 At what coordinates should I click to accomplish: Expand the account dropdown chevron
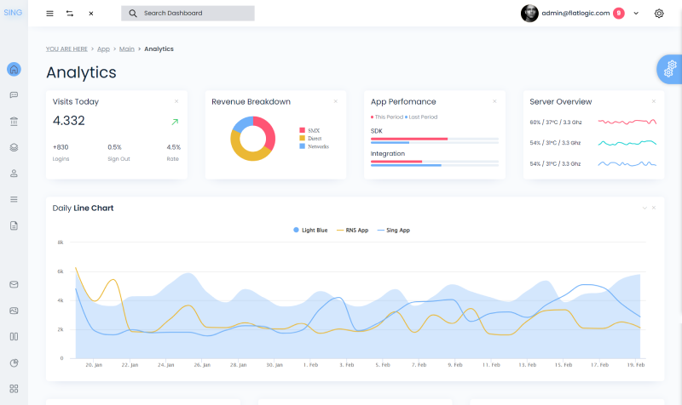coord(636,14)
